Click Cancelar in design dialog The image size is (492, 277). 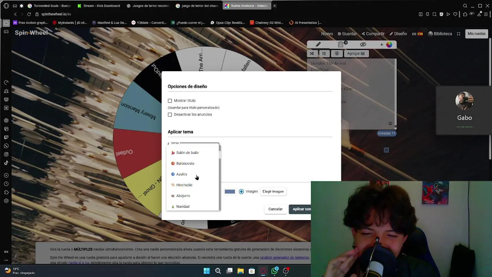[x=275, y=209]
